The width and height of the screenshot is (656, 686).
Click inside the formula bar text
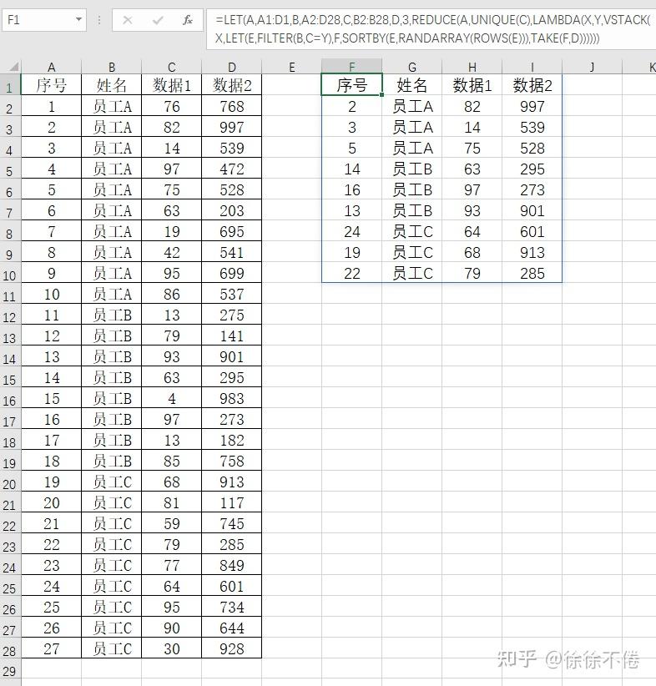[431, 29]
